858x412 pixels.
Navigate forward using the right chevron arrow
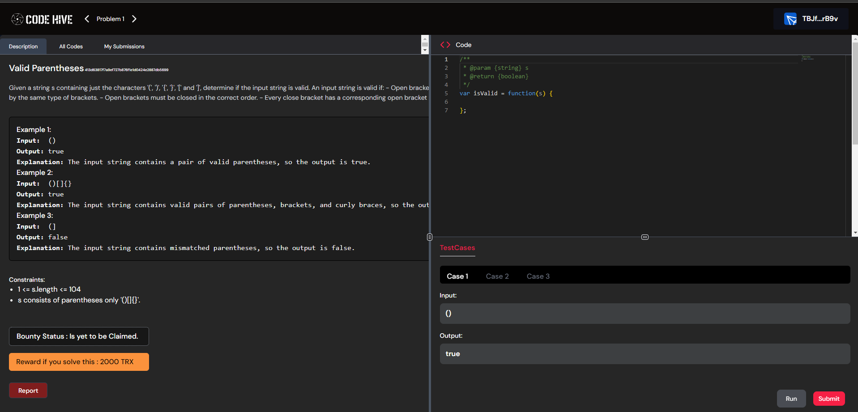click(x=134, y=19)
